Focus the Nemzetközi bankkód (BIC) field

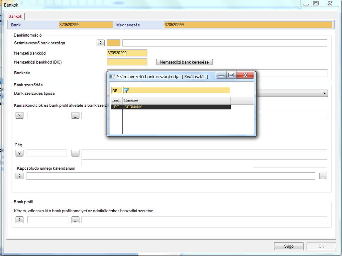(x=127, y=62)
